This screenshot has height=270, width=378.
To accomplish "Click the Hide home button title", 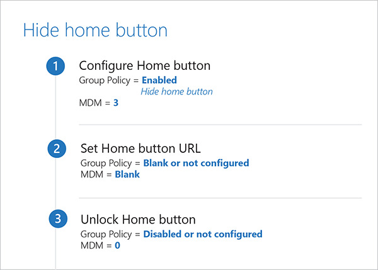I will tap(95, 30).
